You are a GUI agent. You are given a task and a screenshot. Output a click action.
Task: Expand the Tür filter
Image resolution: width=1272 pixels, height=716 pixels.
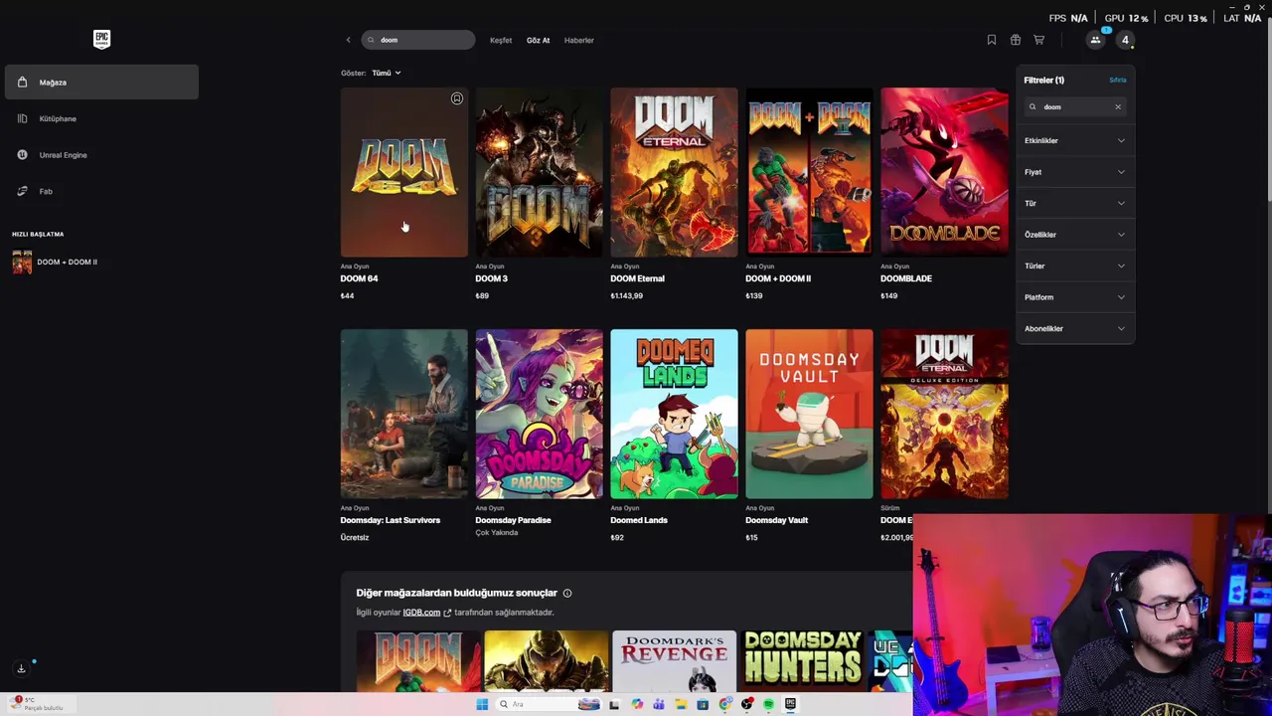1075,203
